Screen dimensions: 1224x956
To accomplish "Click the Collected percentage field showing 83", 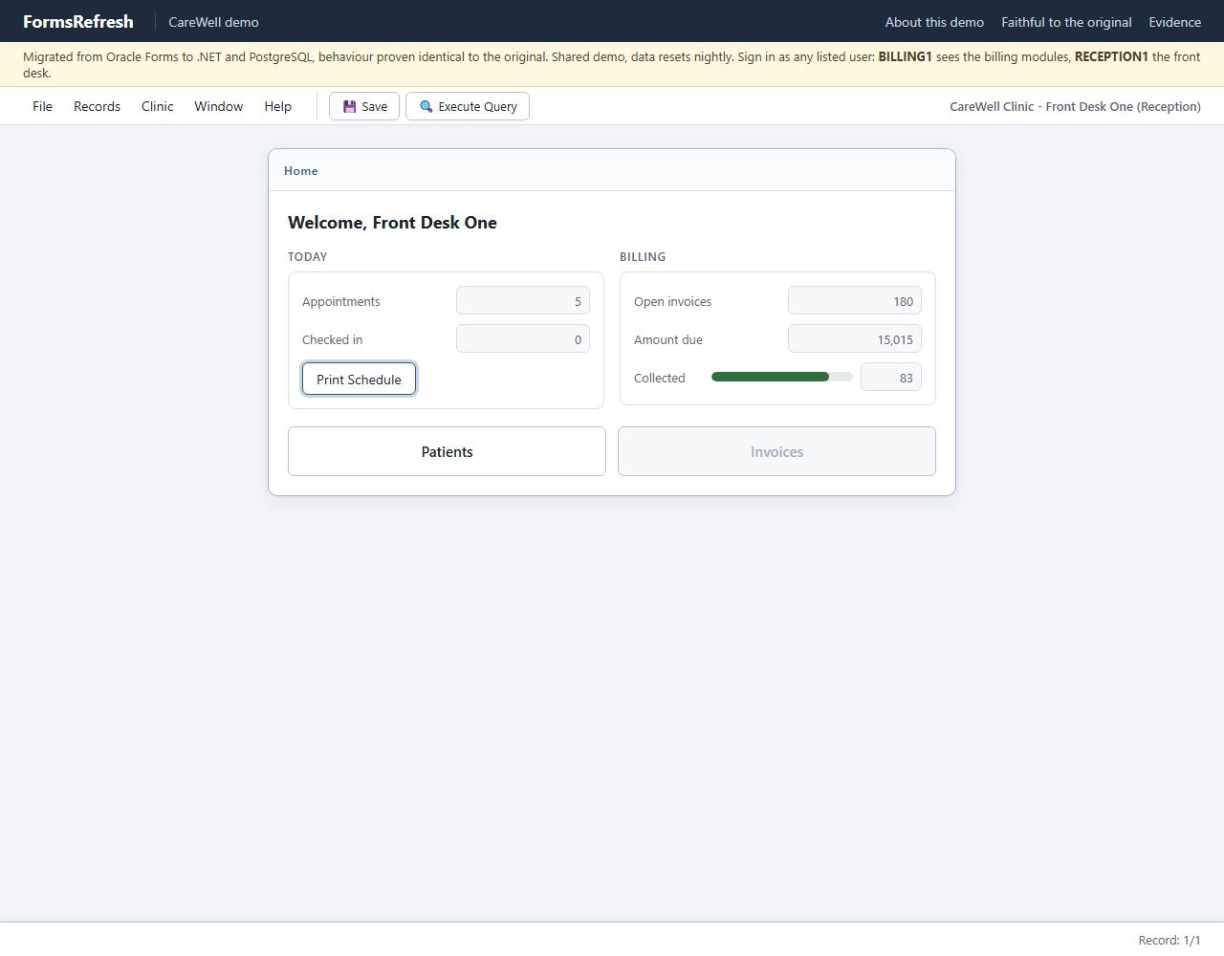I will point(891,377).
